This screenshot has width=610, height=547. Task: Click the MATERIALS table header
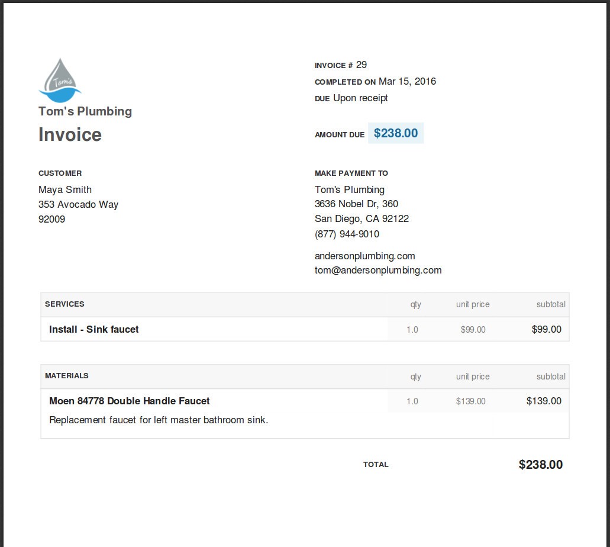coord(67,376)
